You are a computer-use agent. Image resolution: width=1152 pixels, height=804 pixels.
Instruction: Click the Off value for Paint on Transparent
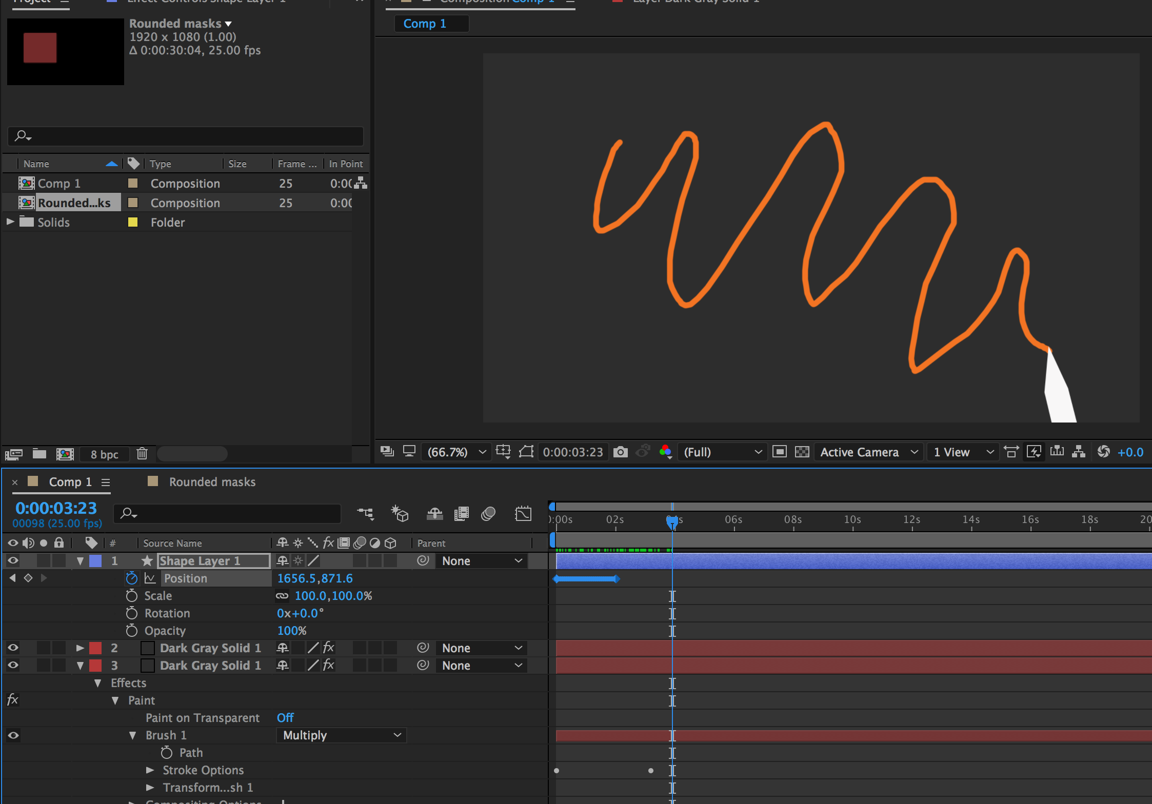(285, 718)
